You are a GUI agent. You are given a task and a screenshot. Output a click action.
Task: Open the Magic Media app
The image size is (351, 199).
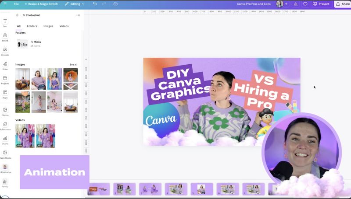[x=5, y=154]
